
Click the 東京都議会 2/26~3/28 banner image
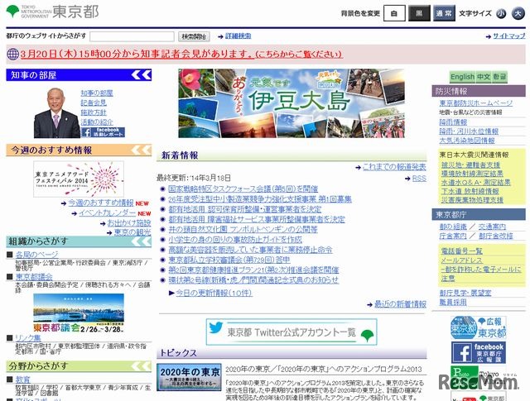click(x=79, y=313)
